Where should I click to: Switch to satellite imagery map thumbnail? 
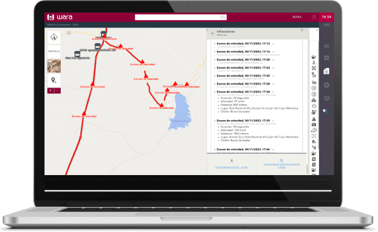54,66
